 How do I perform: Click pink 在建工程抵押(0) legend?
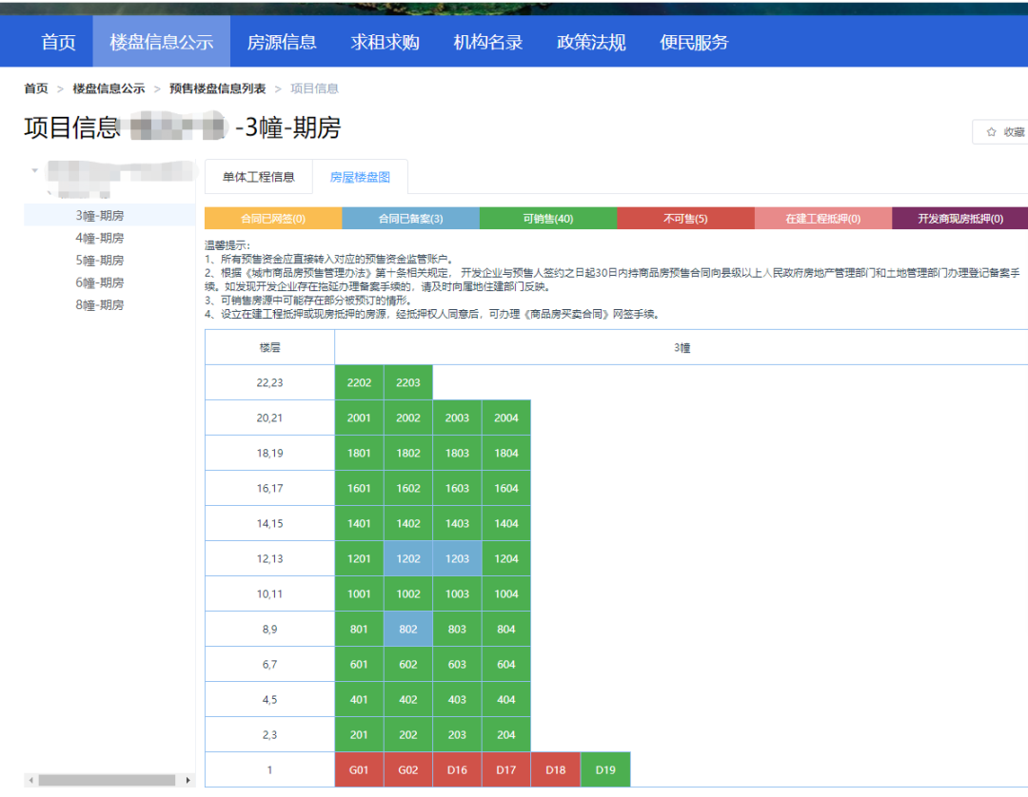[x=822, y=218]
